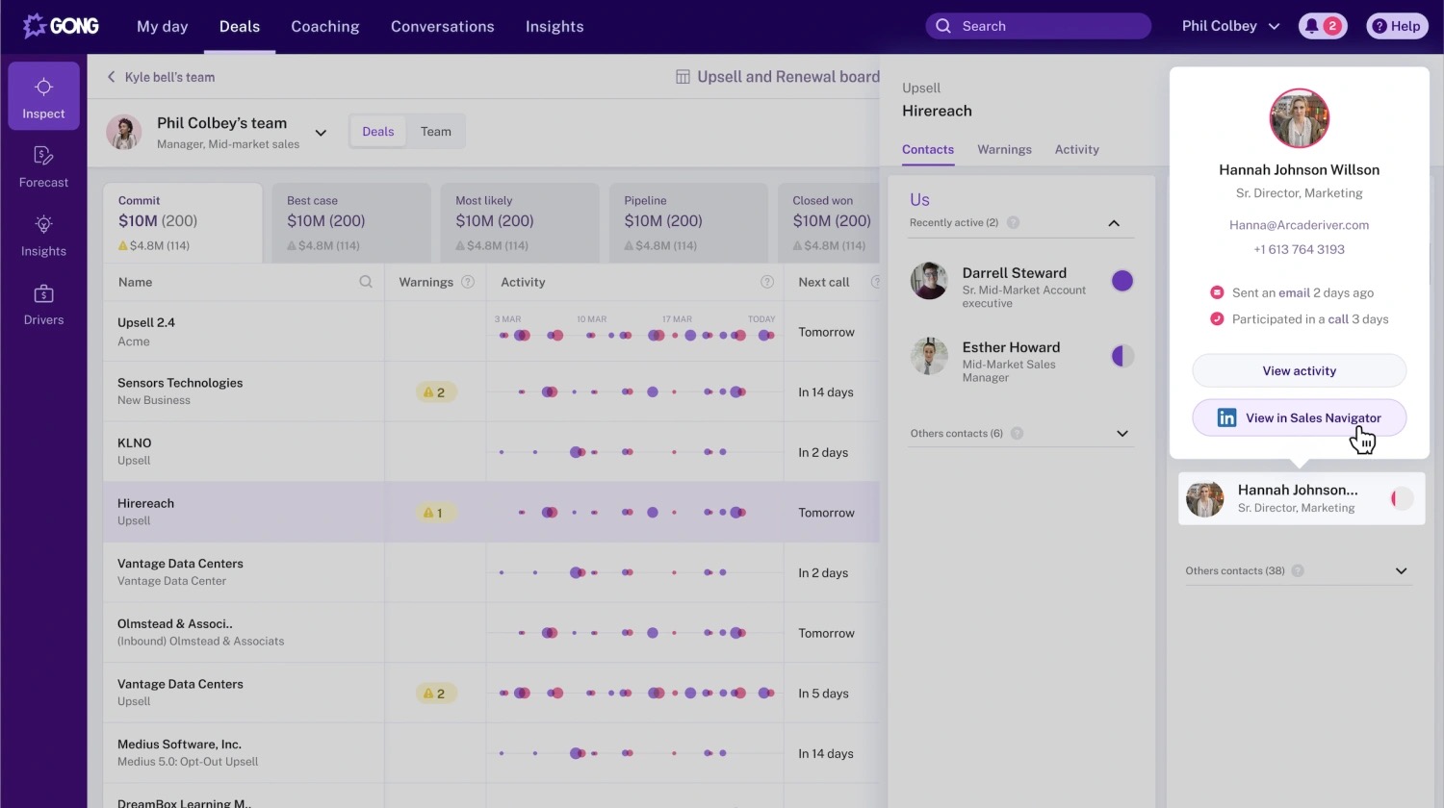
Task: Go to Insights in left sidebar
Action: coord(43,235)
